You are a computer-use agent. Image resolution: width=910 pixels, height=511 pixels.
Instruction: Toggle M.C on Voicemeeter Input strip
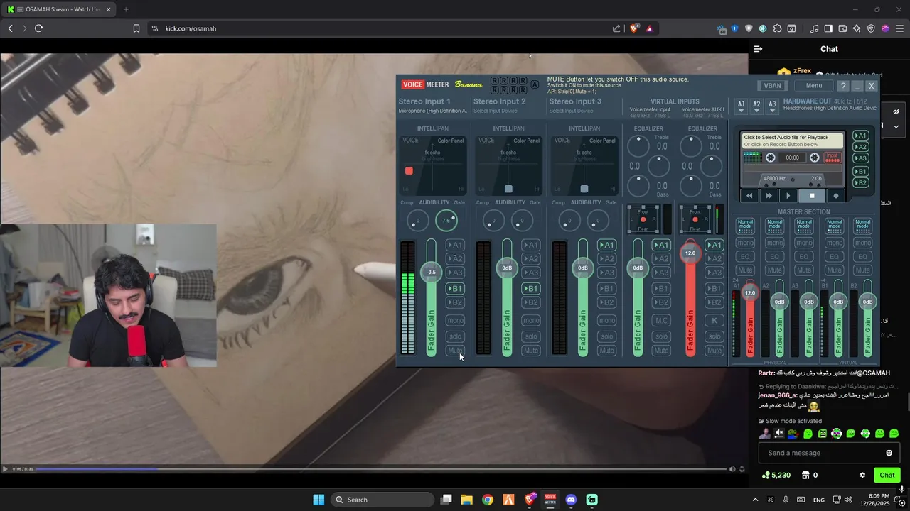[x=661, y=320]
